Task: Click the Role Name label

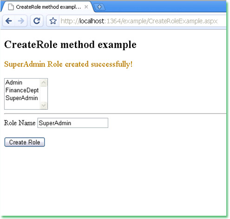Action: [20, 123]
